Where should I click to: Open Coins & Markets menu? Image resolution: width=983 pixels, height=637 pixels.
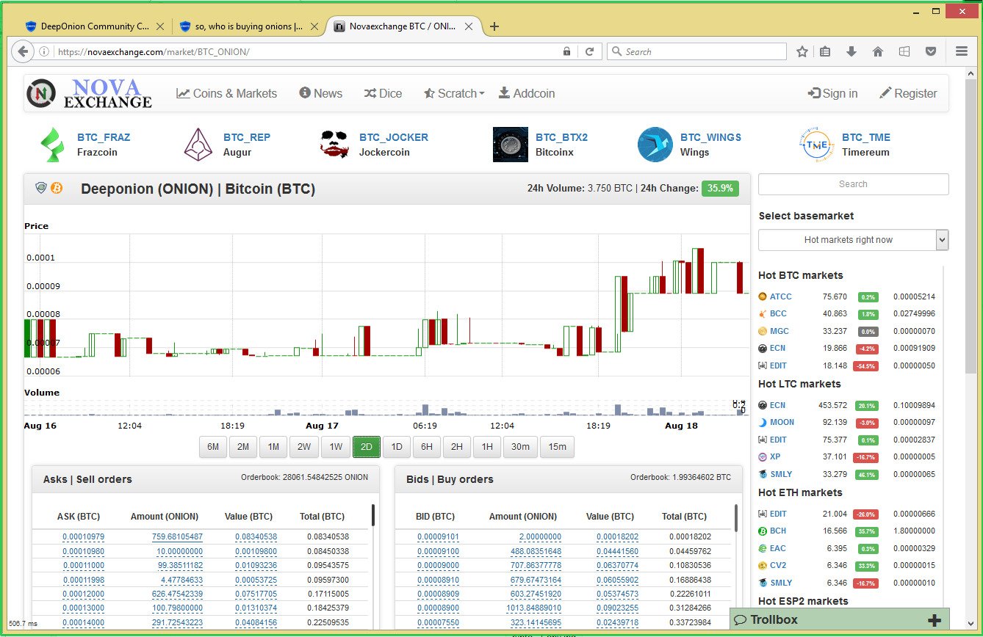tap(227, 93)
